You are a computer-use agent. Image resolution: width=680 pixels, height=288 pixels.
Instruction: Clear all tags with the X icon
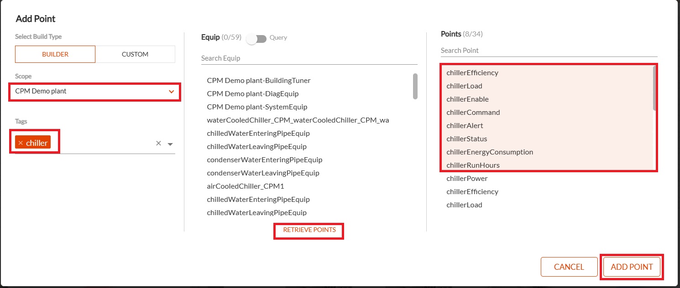[x=158, y=143]
